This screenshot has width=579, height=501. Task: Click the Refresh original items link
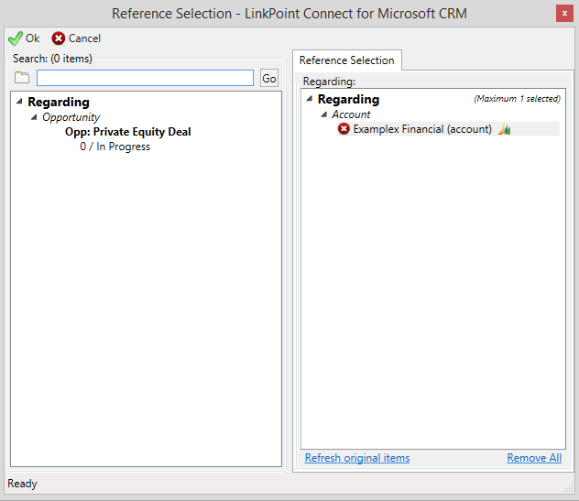tap(357, 458)
